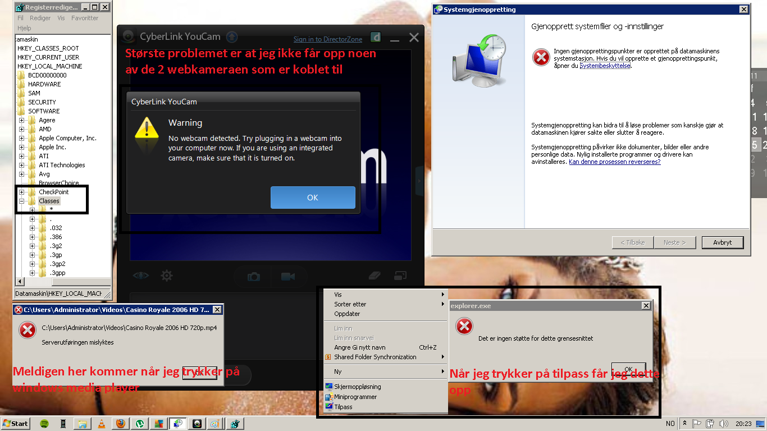The image size is (767, 431).
Task: Open Paint from the taskbar
Action: point(216,424)
